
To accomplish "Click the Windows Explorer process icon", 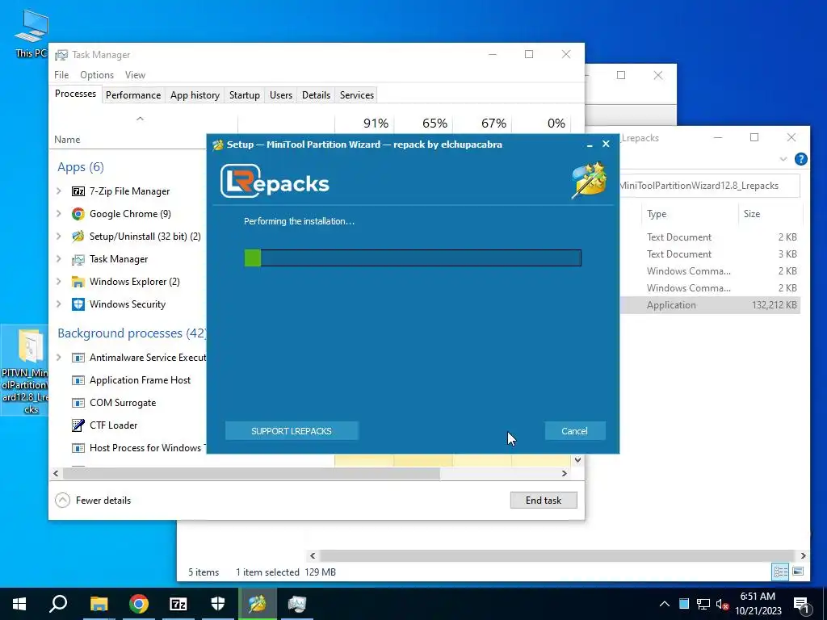I will pos(78,282).
